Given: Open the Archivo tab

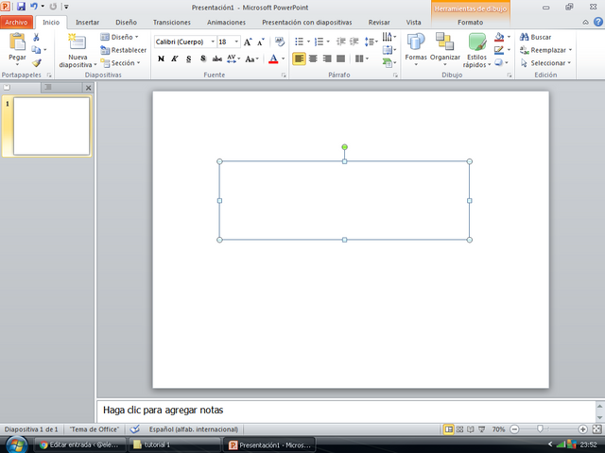Looking at the screenshot, I should (x=16, y=23).
